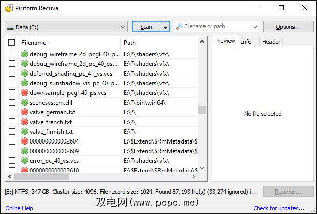
Task: Click green status dot for 000000000002609
Action: click(25, 151)
